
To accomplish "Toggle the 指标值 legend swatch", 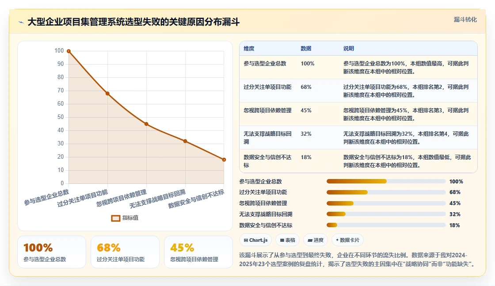I will click(x=115, y=218).
